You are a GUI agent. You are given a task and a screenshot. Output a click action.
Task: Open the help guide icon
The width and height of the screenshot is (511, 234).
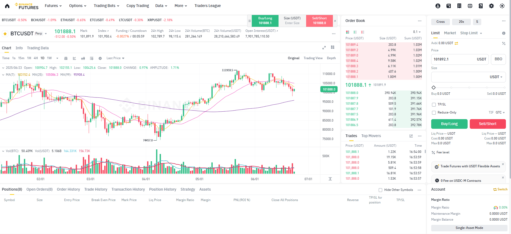point(481,6)
